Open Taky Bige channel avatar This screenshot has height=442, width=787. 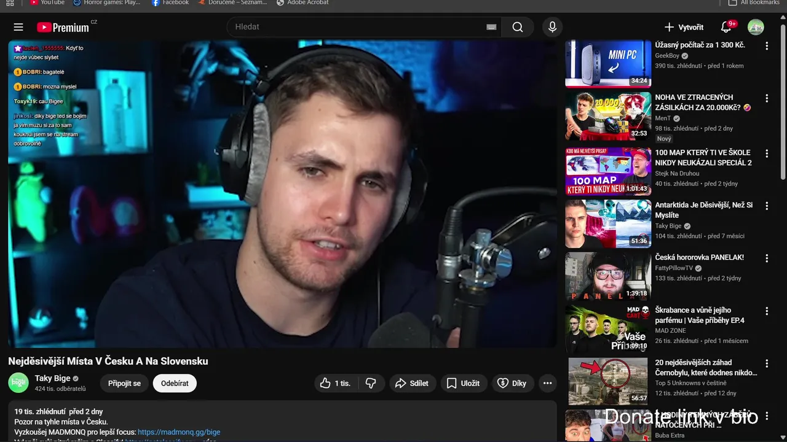(18, 382)
